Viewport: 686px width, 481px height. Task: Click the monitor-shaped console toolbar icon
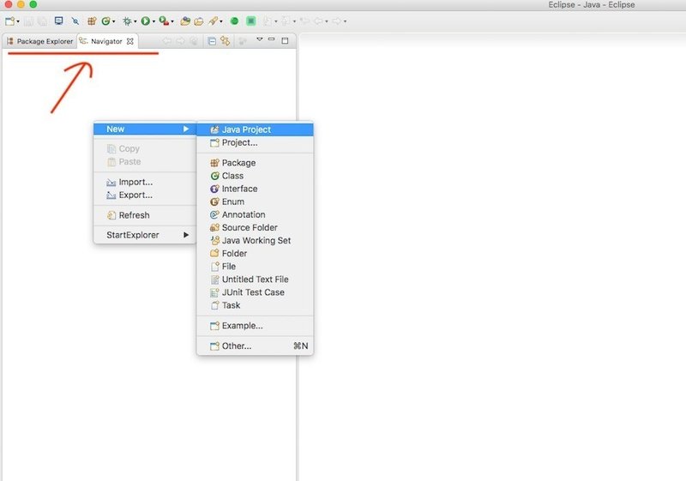[58, 21]
